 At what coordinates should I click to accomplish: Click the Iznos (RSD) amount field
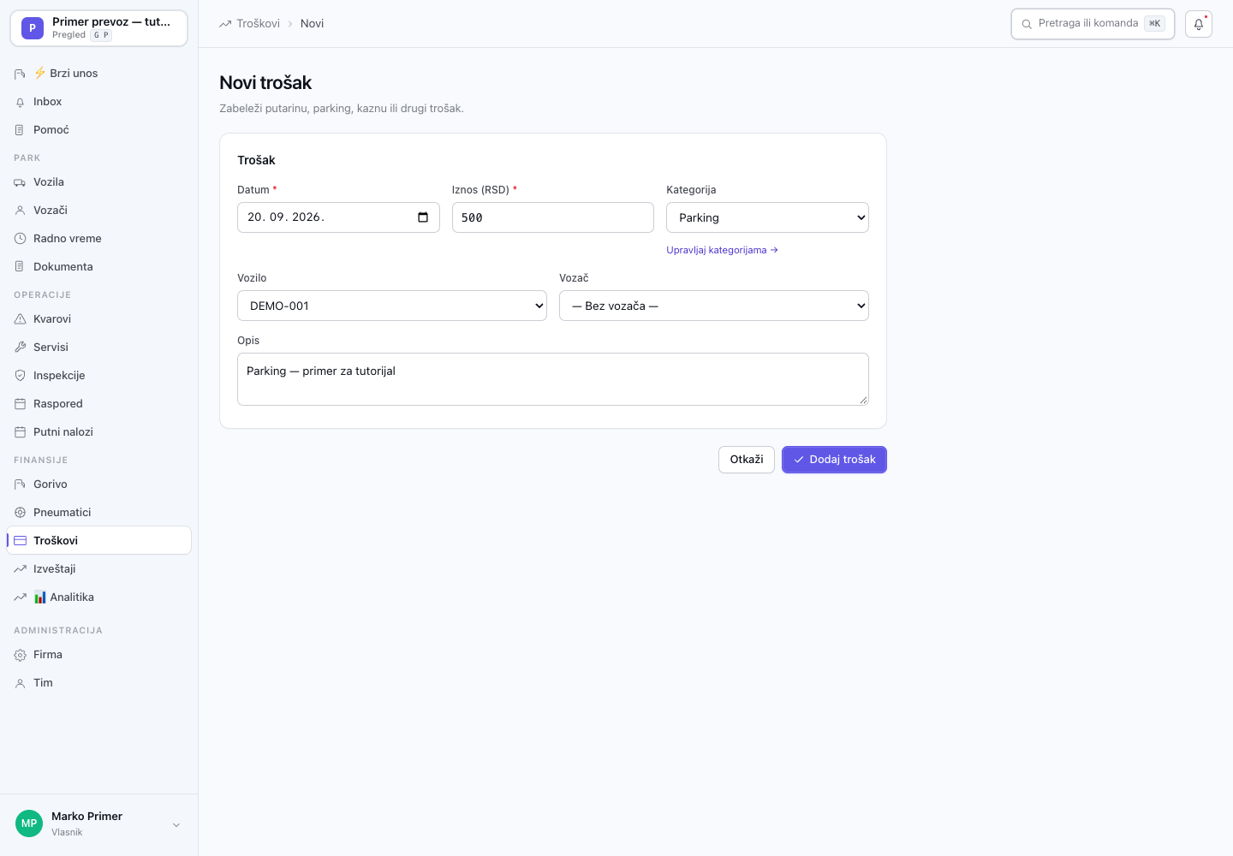pos(553,217)
